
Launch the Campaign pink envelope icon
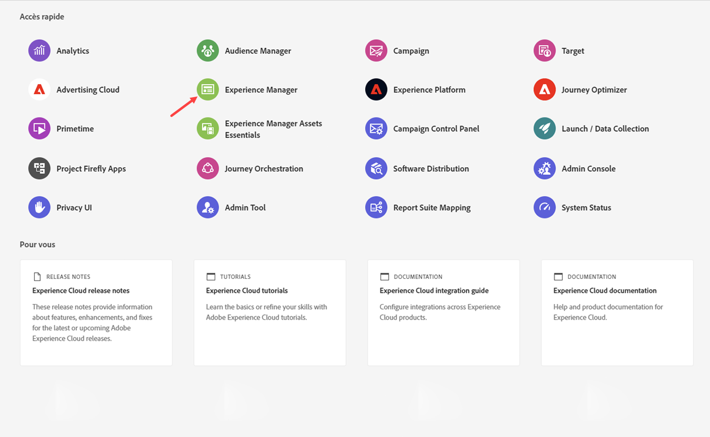[x=376, y=51]
